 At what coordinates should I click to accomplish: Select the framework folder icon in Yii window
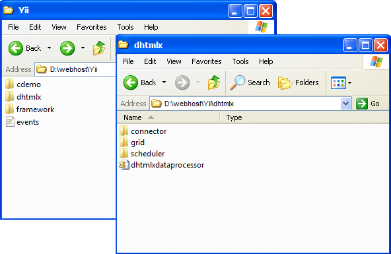(9, 109)
